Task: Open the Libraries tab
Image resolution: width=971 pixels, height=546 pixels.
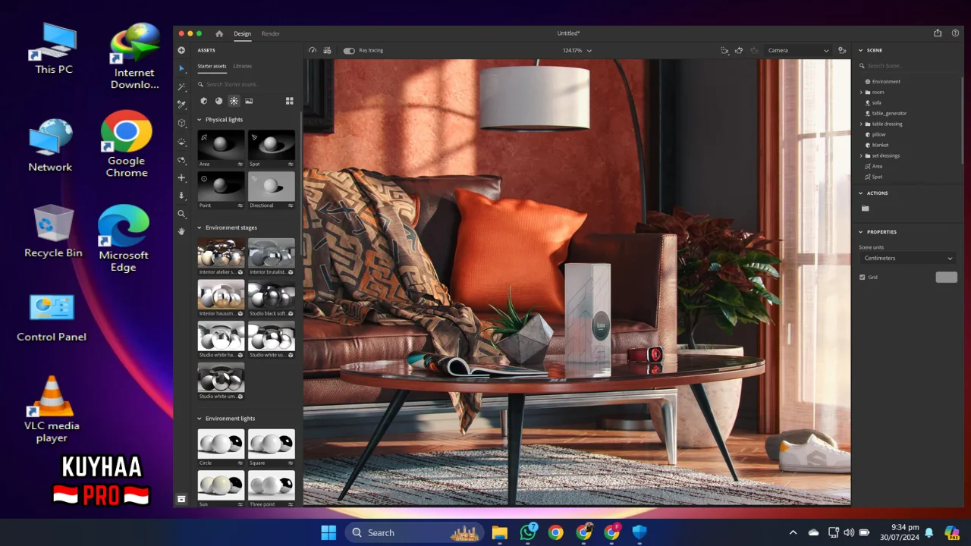Action: 243,67
